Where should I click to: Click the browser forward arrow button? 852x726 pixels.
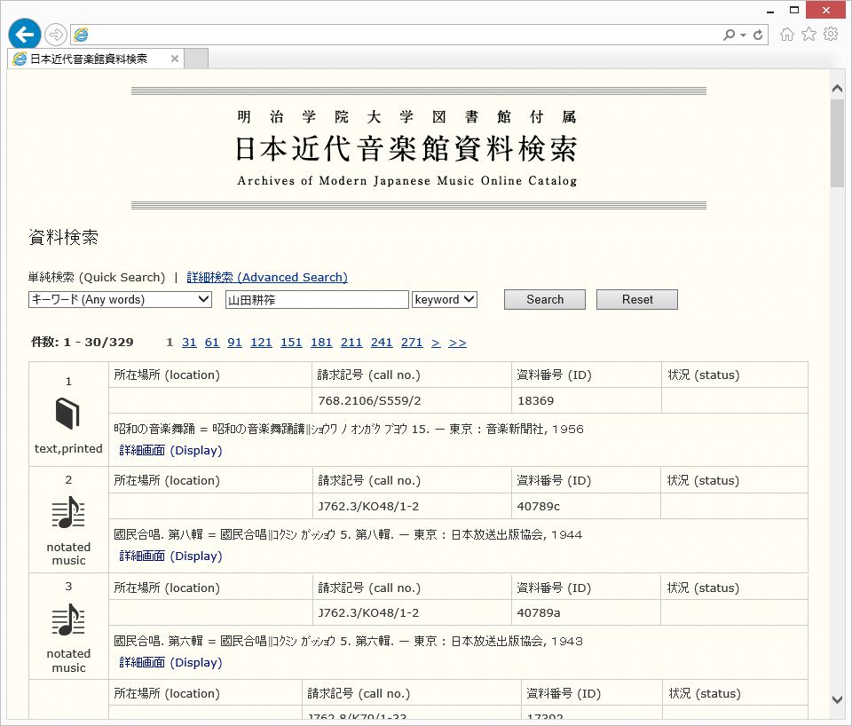[56, 35]
